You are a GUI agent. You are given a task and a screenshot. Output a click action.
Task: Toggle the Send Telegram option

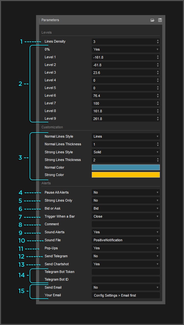[126, 256]
